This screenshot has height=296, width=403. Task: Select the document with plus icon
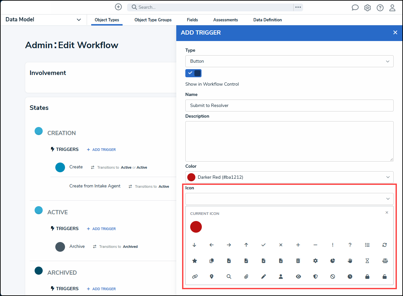tap(229, 261)
